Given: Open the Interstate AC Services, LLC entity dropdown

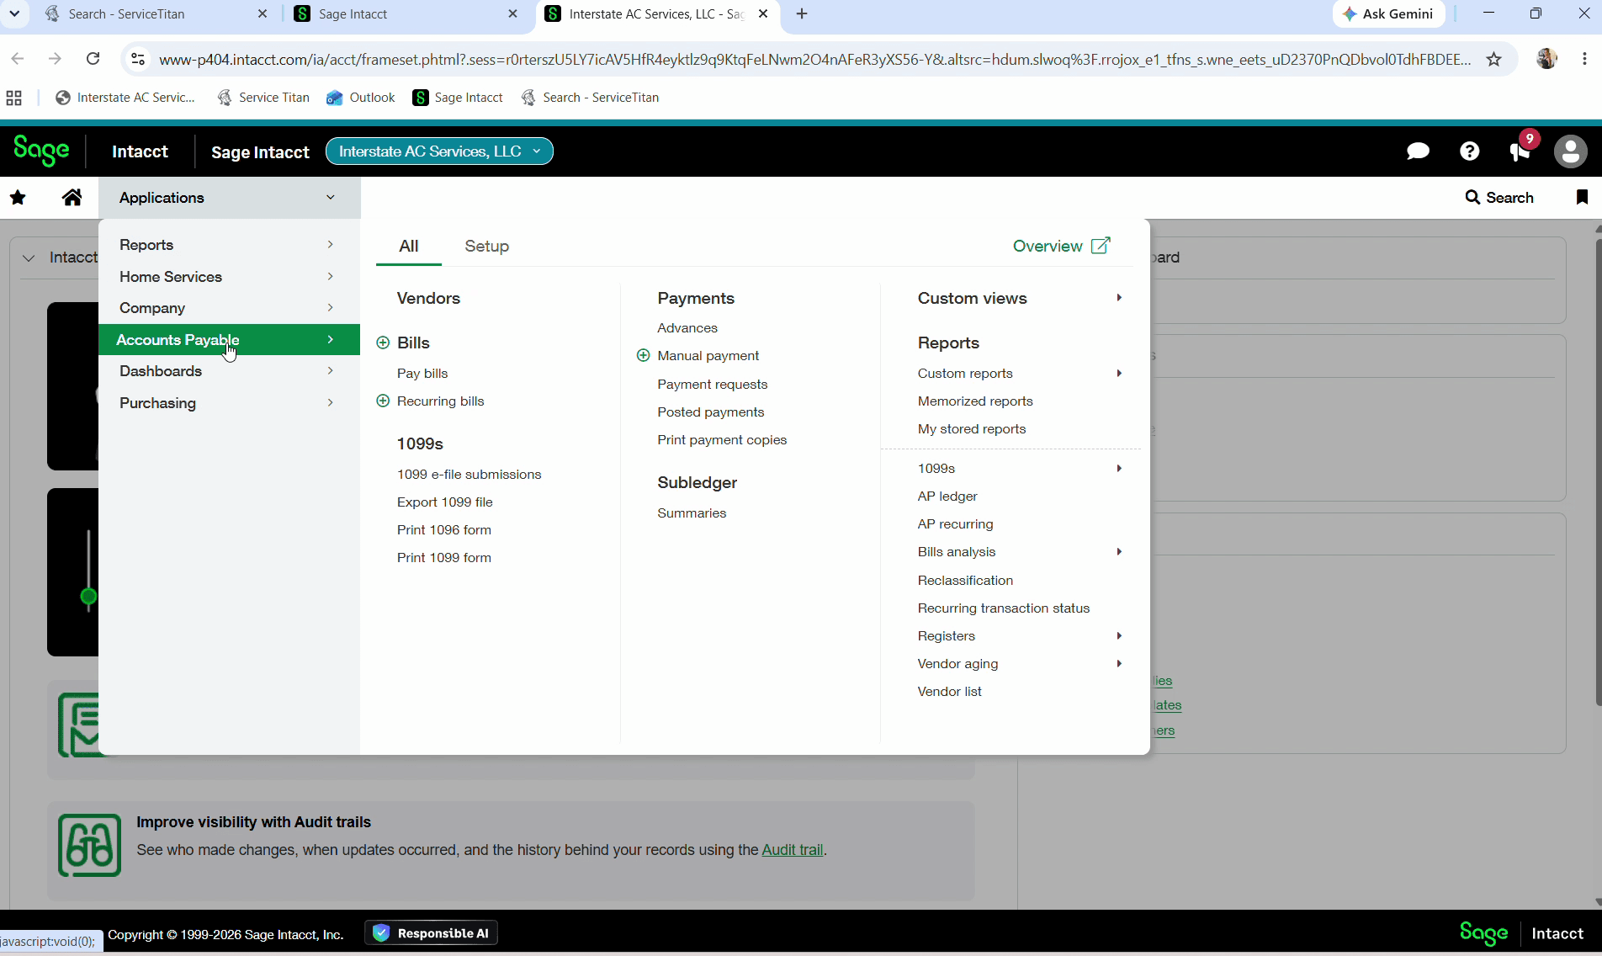Looking at the screenshot, I should point(439,151).
